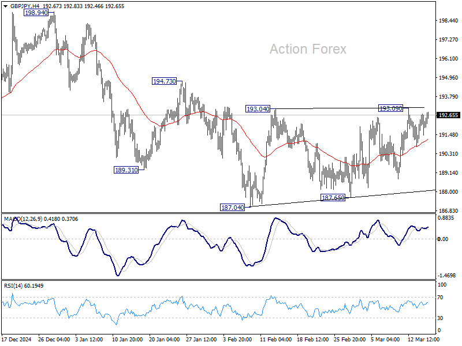The width and height of the screenshot is (462, 346).
Task: Click the 10 Jan 20:00 time label
Action: tap(127, 339)
